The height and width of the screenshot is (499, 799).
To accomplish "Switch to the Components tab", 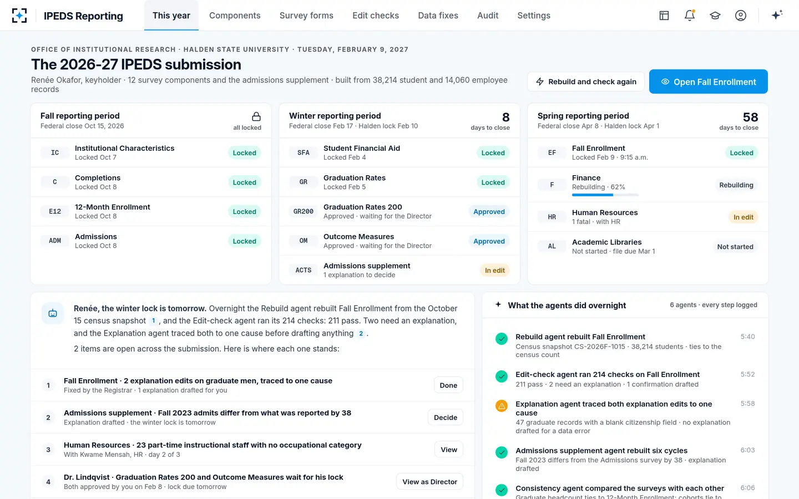I will [x=235, y=16].
